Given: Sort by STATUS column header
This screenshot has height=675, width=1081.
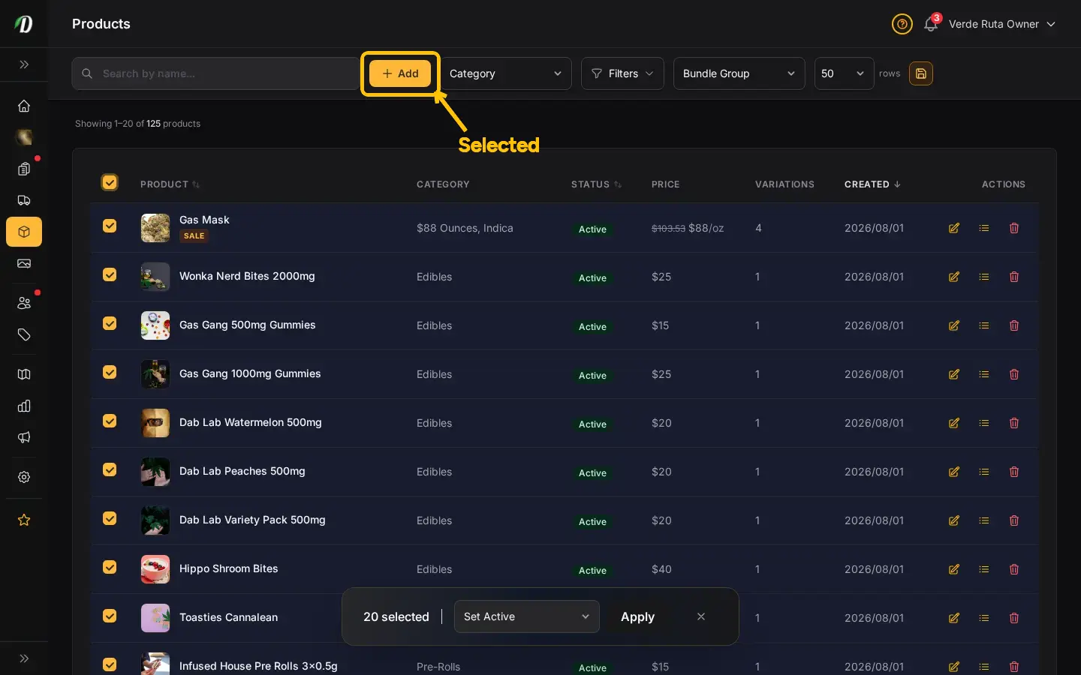Looking at the screenshot, I should [596, 184].
